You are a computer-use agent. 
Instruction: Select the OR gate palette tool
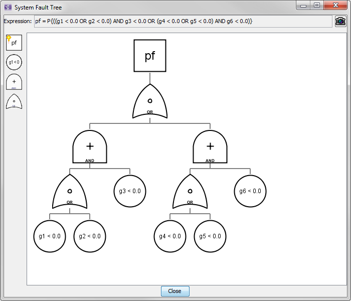14,101
